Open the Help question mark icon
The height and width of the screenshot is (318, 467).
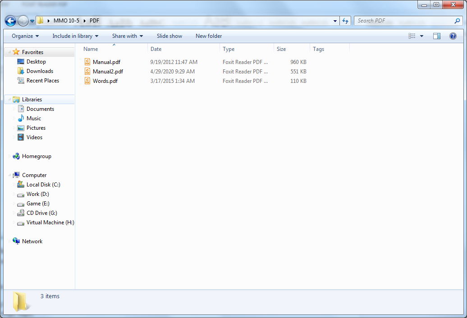453,36
